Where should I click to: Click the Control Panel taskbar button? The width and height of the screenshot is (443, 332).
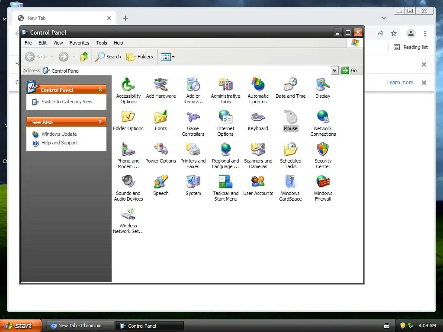click(x=150, y=326)
